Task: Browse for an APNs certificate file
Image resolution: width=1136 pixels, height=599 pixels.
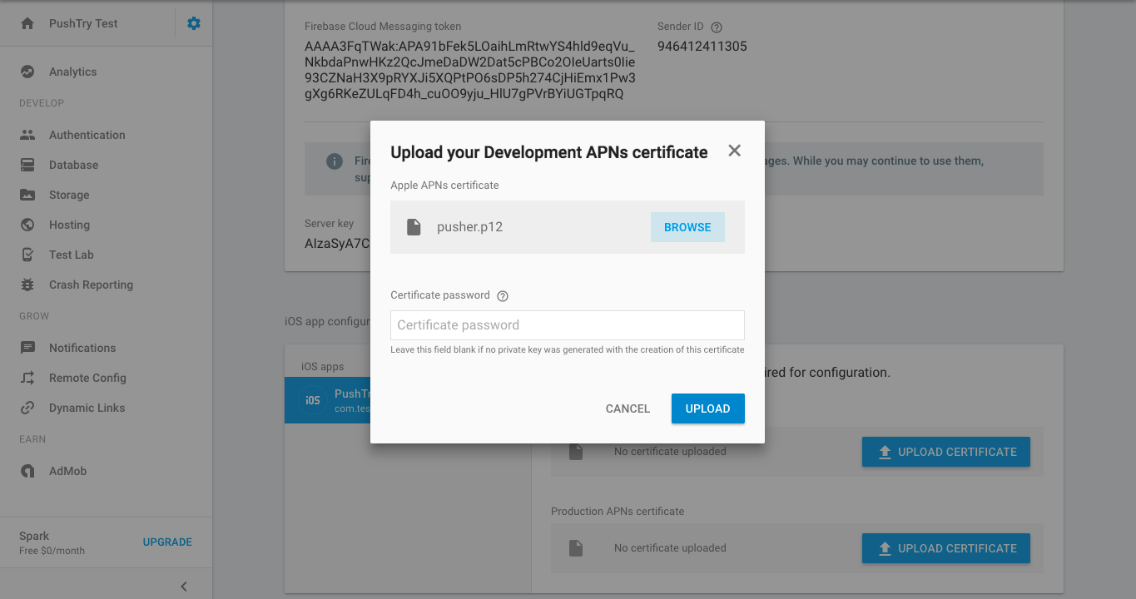Action: [x=687, y=227]
